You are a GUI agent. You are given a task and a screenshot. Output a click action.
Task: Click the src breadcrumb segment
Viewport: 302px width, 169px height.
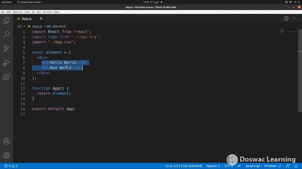tap(20, 26)
